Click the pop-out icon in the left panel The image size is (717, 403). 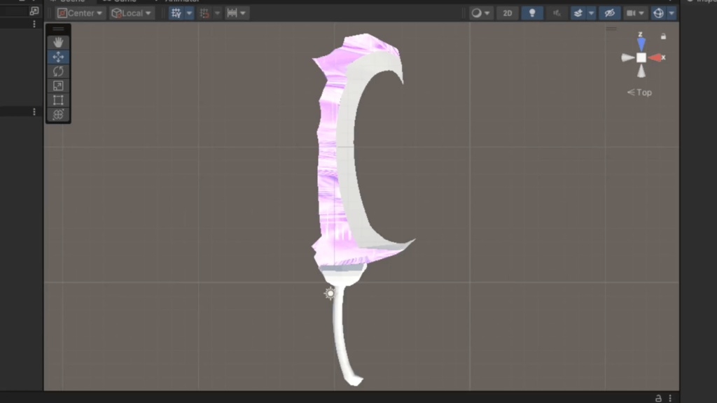(34, 10)
